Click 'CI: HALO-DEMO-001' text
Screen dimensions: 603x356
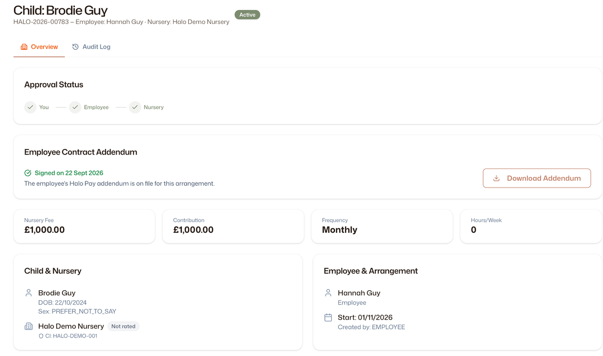(71, 336)
